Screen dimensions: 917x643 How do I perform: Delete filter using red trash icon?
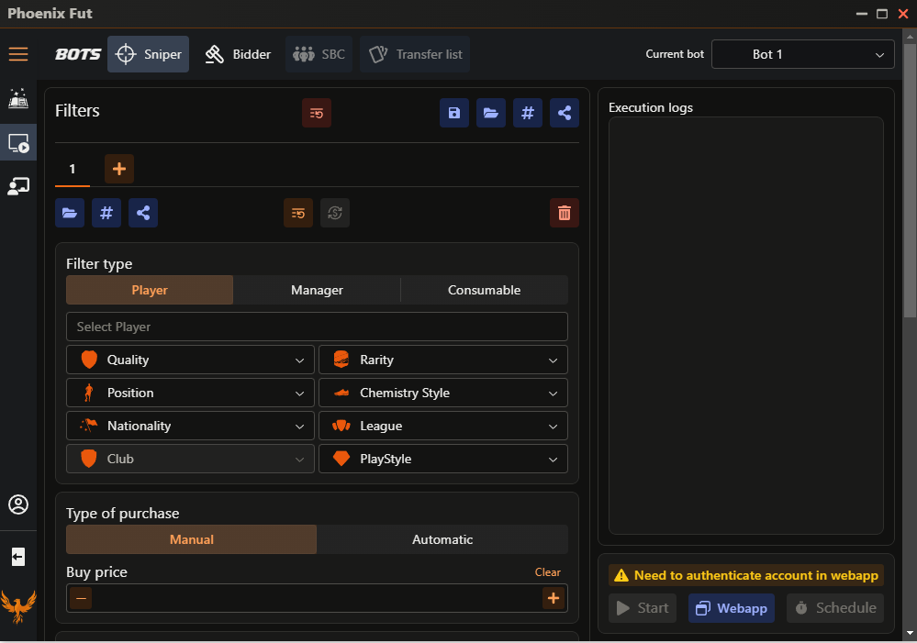(565, 213)
